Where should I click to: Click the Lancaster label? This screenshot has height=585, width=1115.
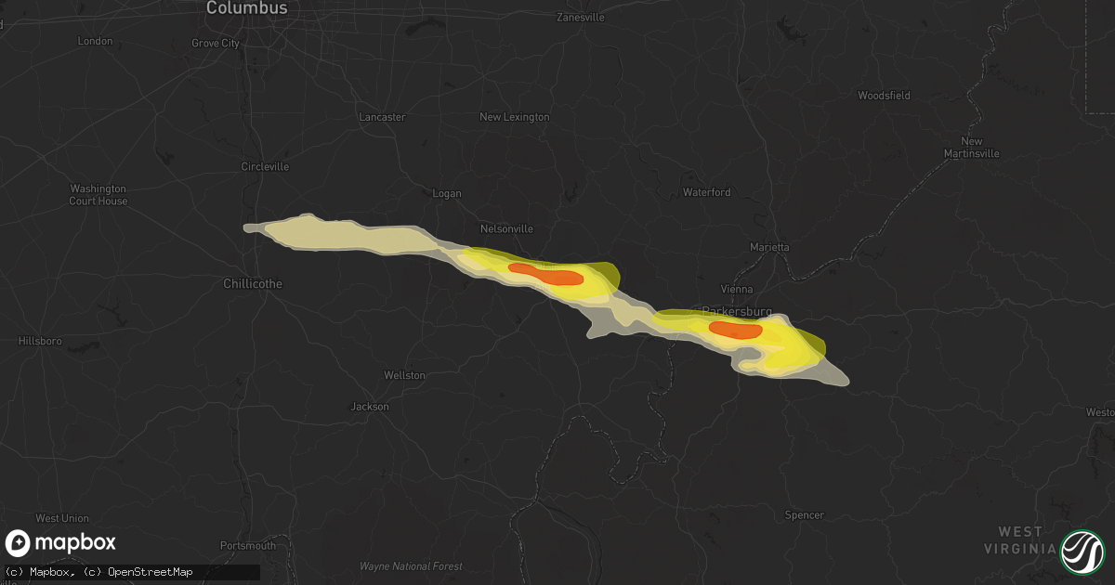pyautogui.click(x=383, y=117)
